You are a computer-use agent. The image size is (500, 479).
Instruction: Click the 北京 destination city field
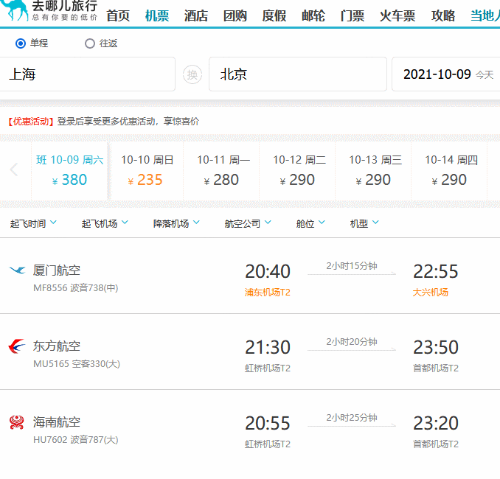coord(298,74)
